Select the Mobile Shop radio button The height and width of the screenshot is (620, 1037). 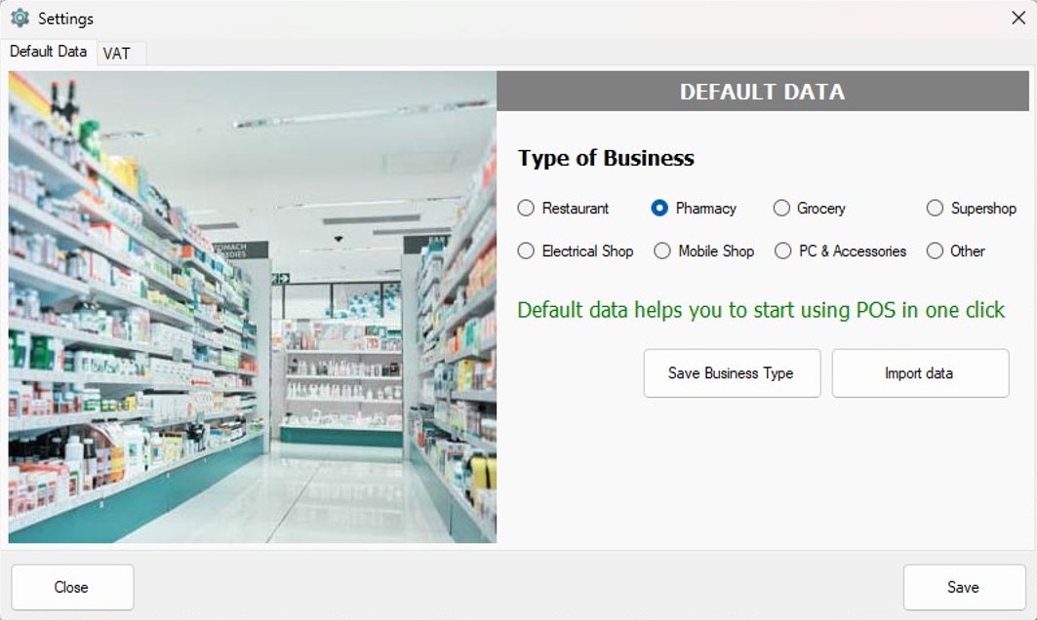click(x=662, y=251)
